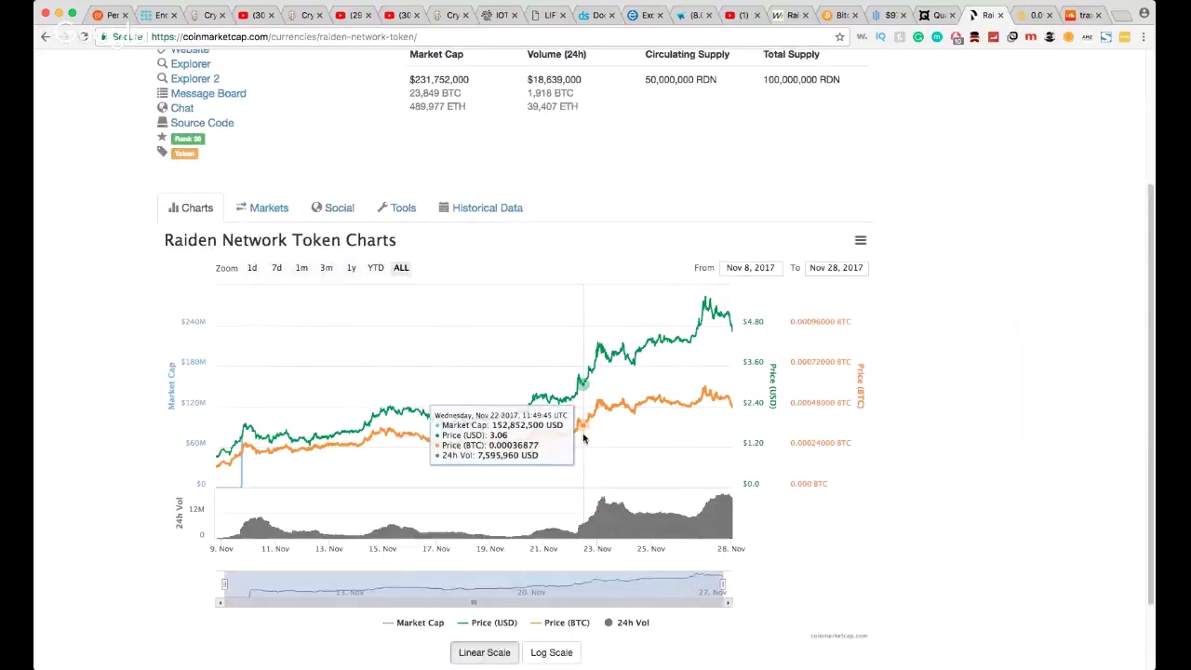The image size is (1191, 670).
Task: Toggle Price (USD) series in legend
Action: tap(488, 623)
